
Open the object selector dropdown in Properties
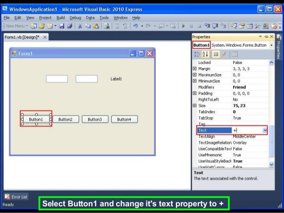click(x=272, y=45)
